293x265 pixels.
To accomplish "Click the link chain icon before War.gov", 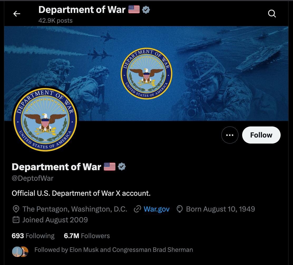I will click(137, 209).
